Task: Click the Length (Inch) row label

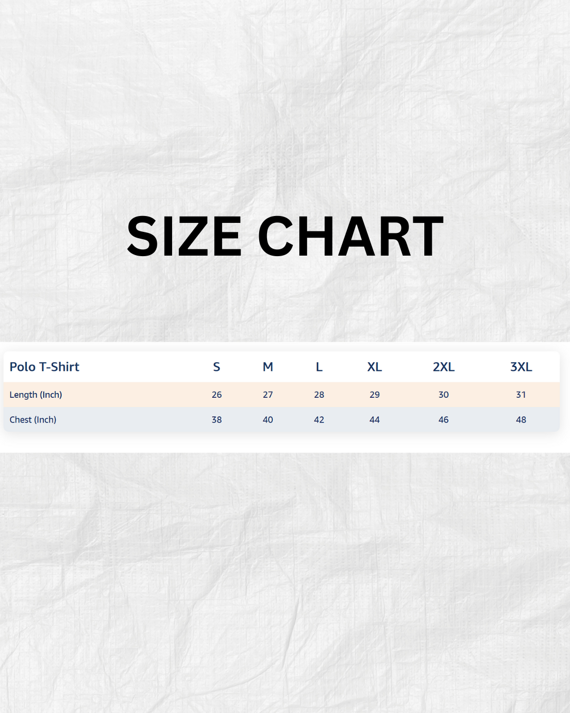Action: click(36, 395)
